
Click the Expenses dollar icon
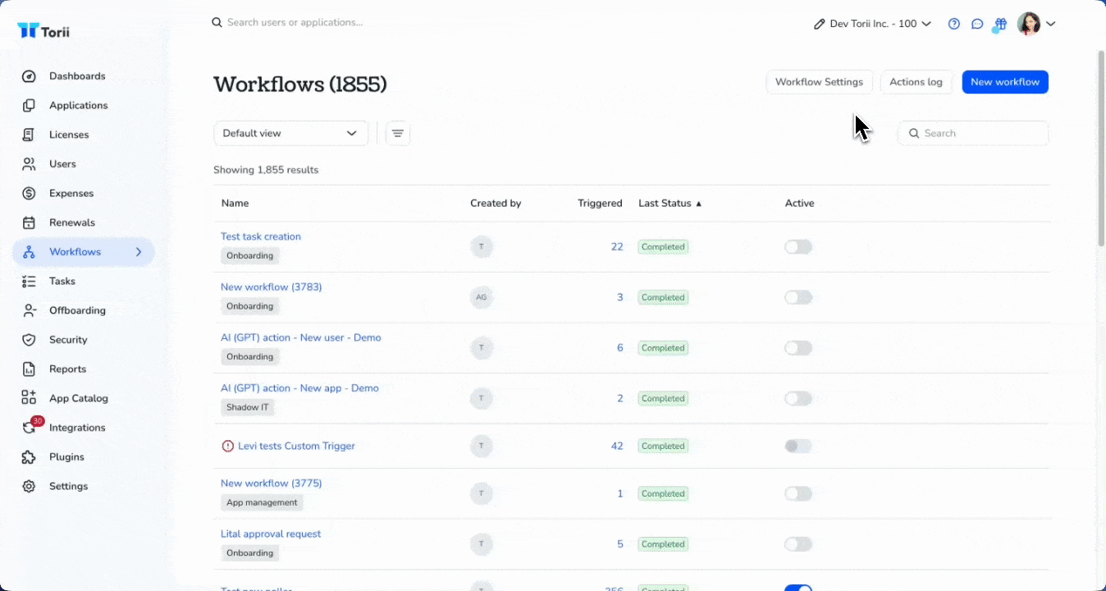pos(29,194)
